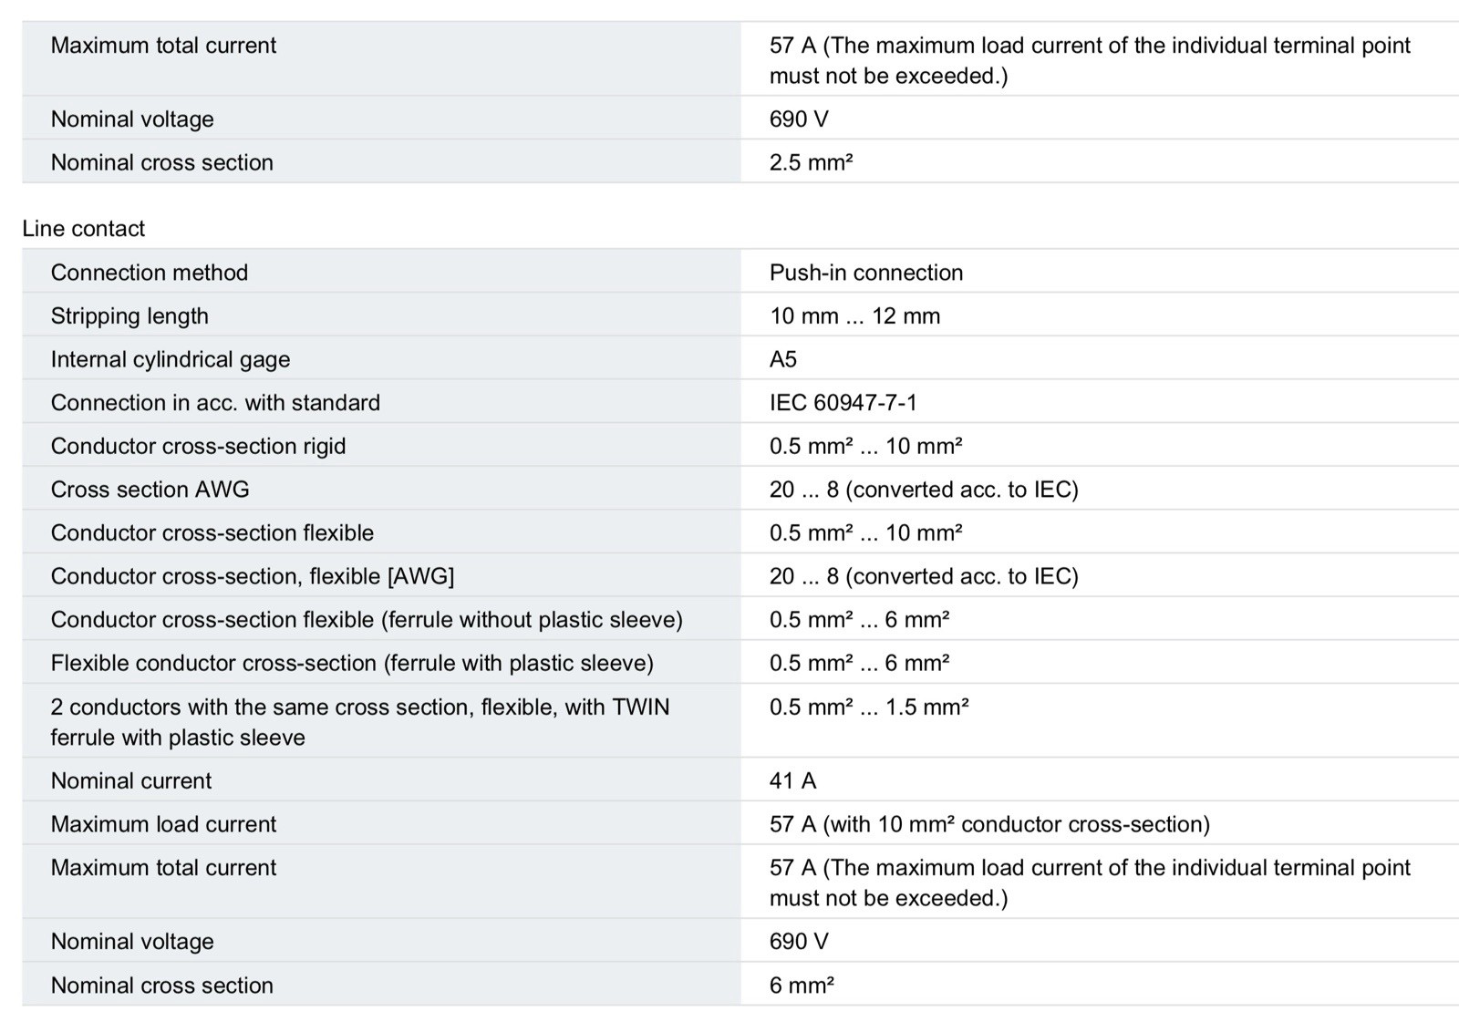Click the 0.5 mm² ... 1.5 mm² value
Screen dimensions: 1459x1022
pos(869,707)
